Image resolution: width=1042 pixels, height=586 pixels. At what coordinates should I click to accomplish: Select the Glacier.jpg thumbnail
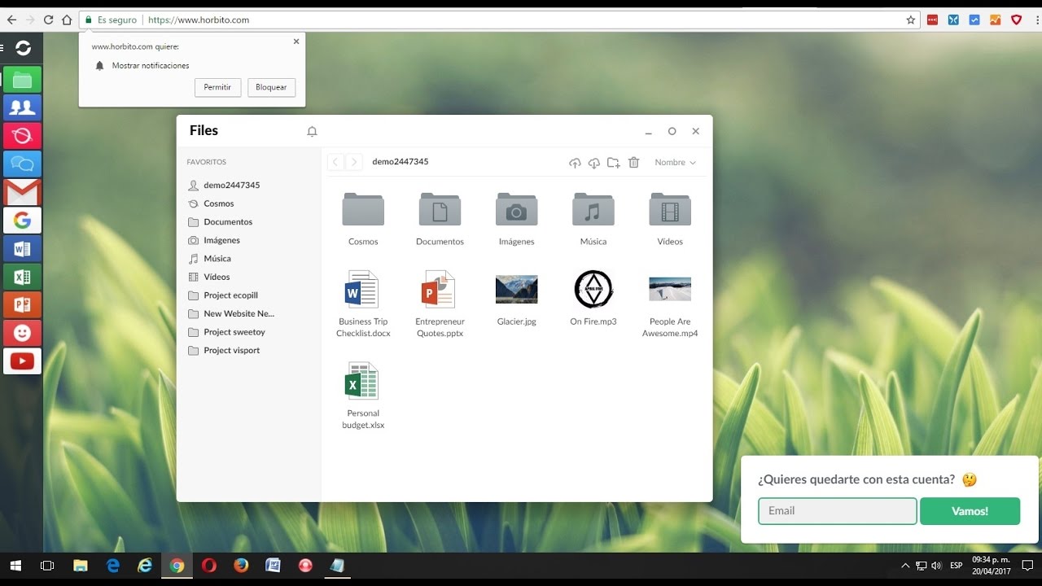pos(516,290)
